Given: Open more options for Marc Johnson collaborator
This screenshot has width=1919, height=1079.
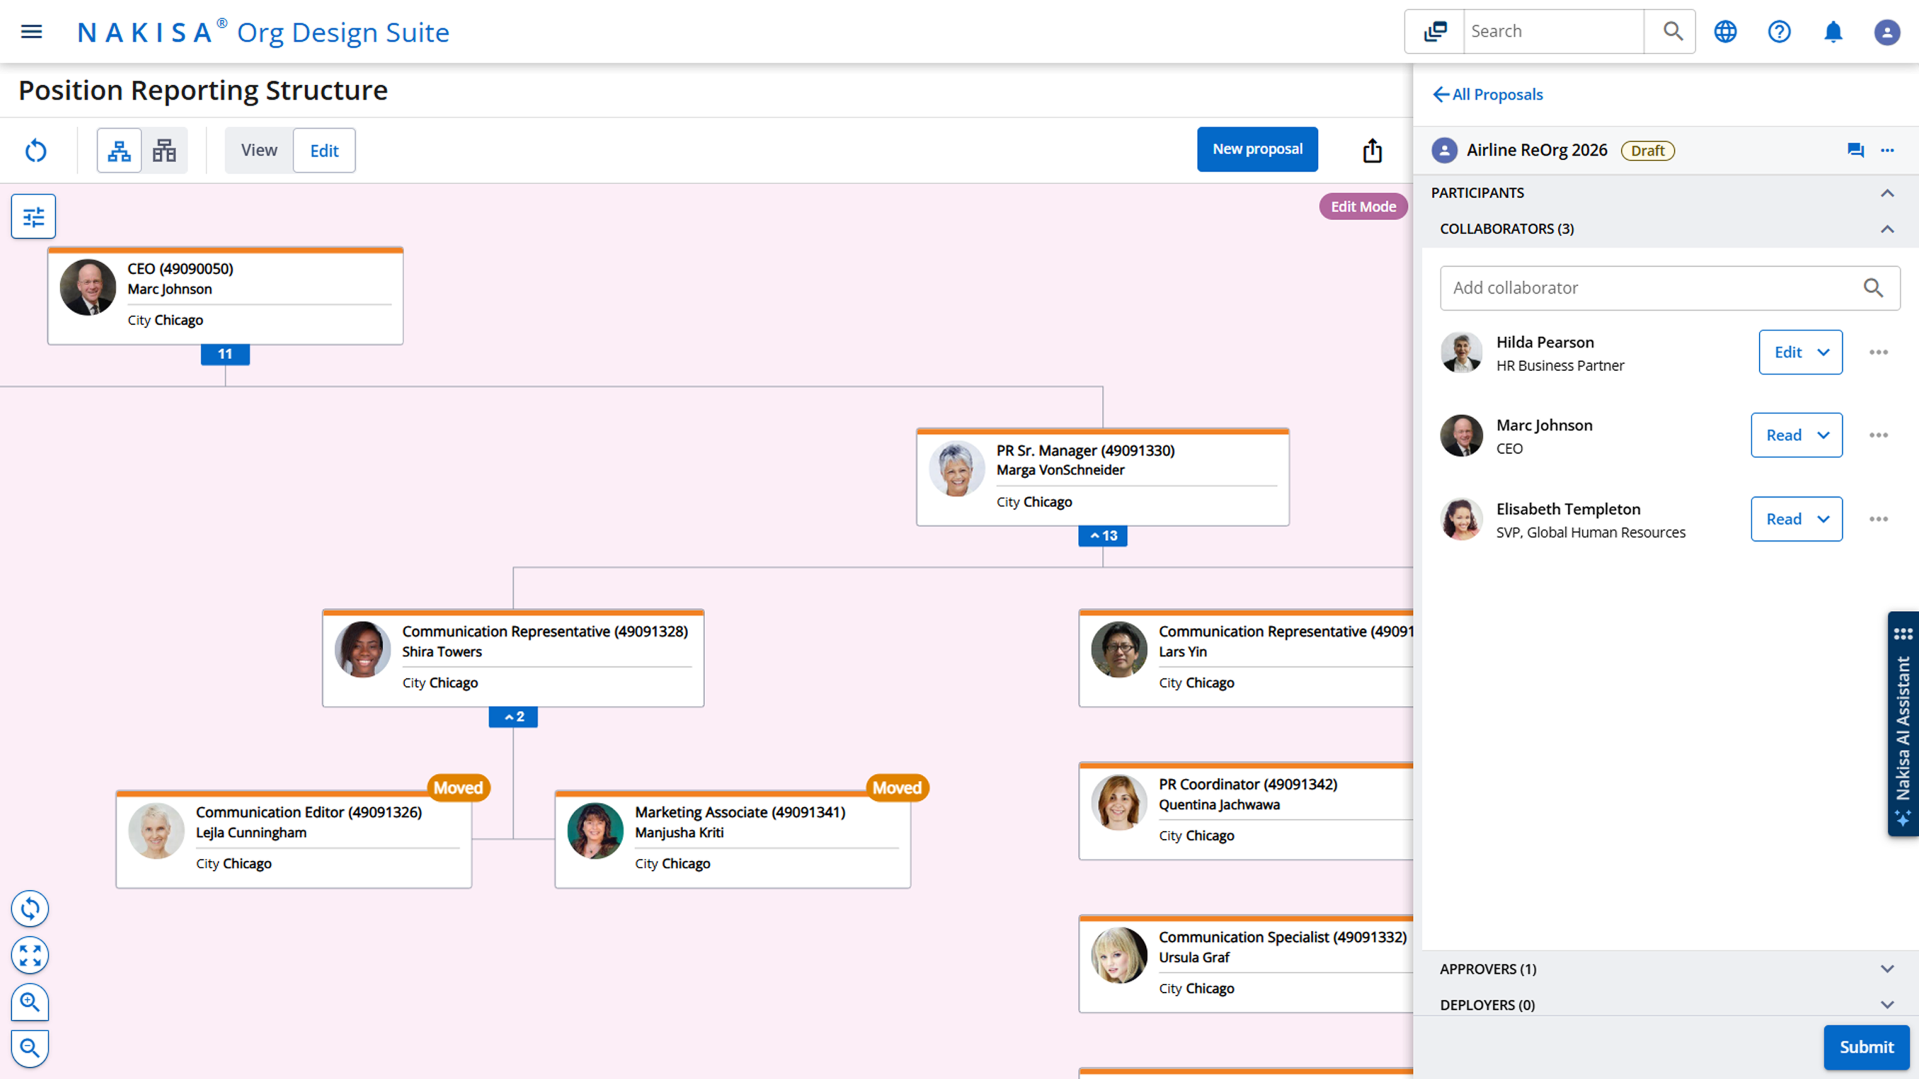Looking at the screenshot, I should click(1878, 435).
